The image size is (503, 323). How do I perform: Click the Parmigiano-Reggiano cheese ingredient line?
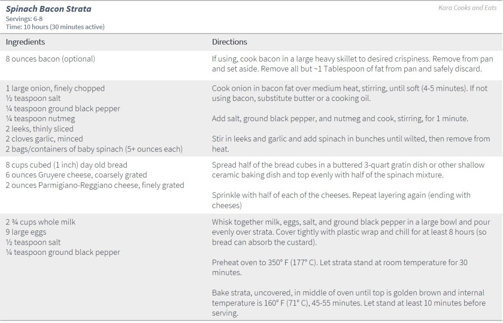95,185
